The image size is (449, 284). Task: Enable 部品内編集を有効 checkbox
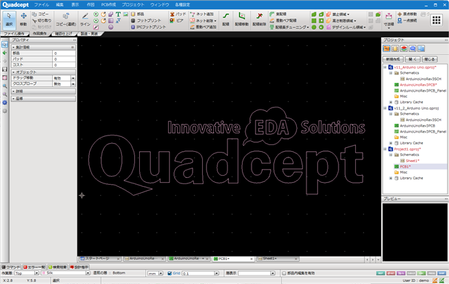point(284,274)
